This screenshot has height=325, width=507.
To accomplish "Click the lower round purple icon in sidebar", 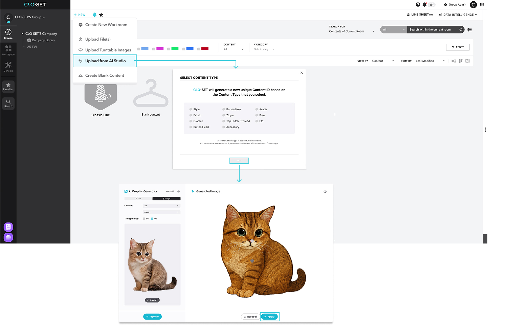I will click(8, 237).
